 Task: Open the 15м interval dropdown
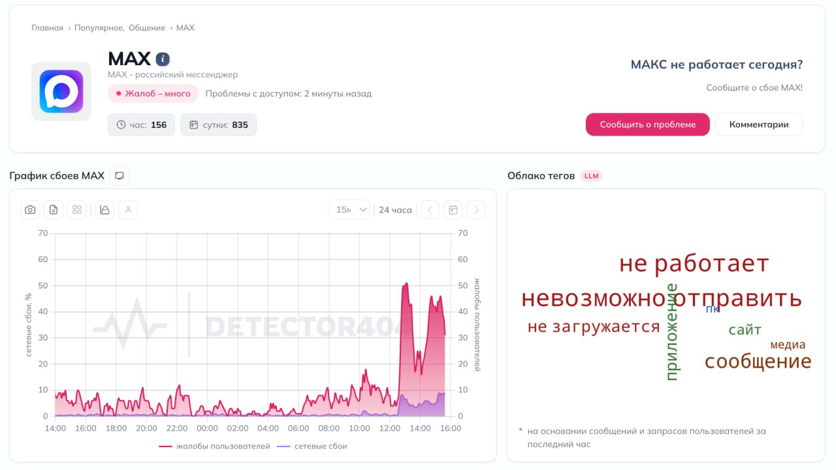(349, 210)
